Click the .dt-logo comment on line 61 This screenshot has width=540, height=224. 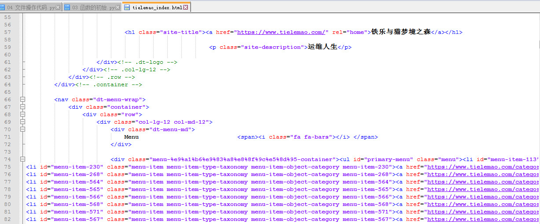pyautogui.click(x=147, y=62)
